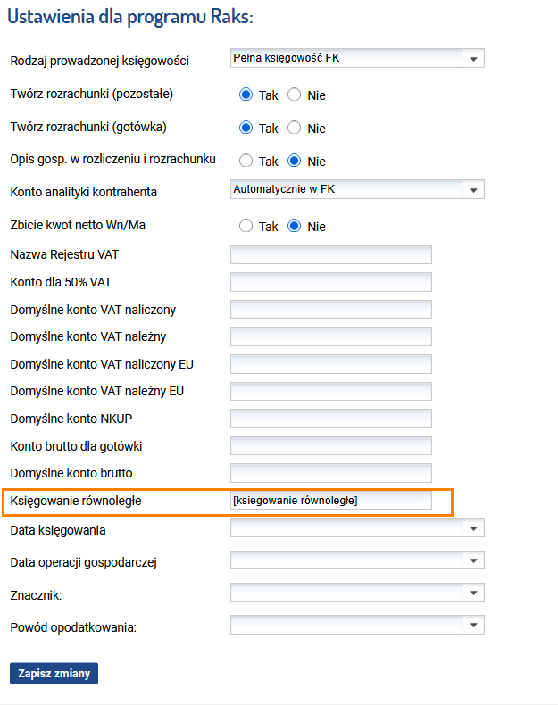Image resolution: width=558 pixels, height=705 pixels.
Task: Expand the Konto analityki kontrahenta dropdown
Action: [x=357, y=189]
